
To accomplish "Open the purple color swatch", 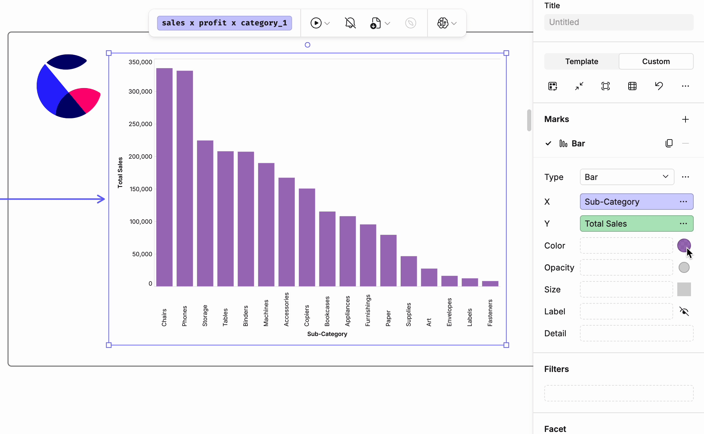I will pyautogui.click(x=683, y=245).
